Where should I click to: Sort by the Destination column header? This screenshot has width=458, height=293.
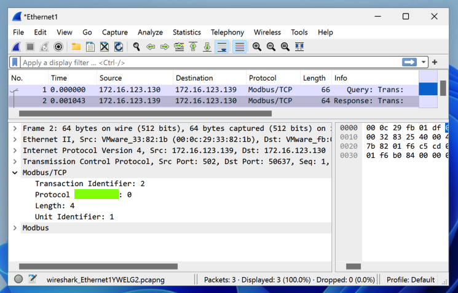[210, 78]
